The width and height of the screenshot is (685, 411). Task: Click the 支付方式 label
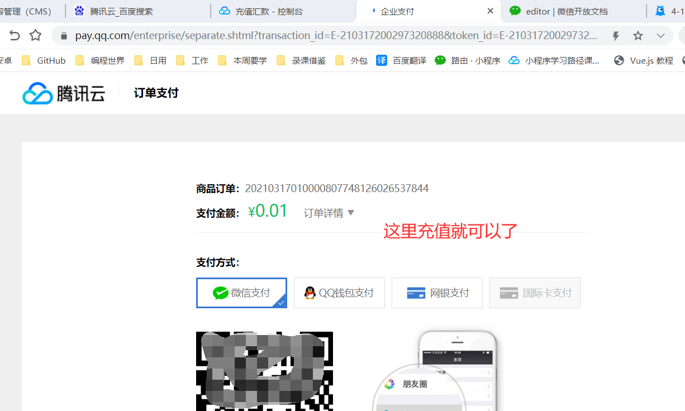218,262
